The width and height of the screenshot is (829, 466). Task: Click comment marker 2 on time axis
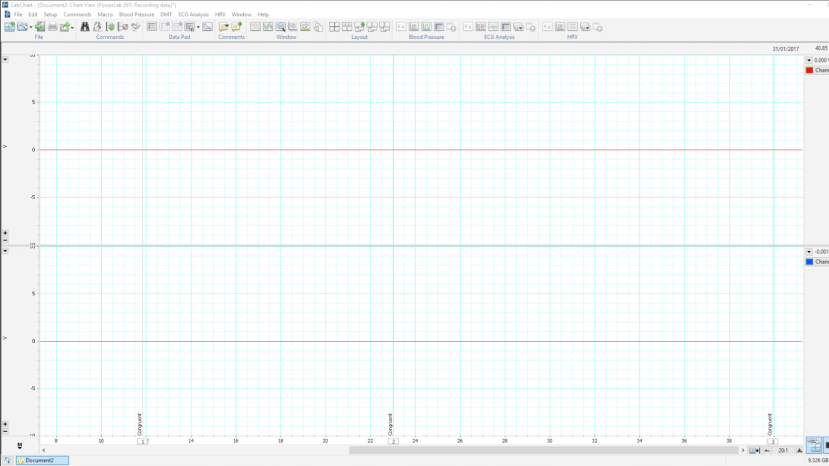(x=393, y=441)
